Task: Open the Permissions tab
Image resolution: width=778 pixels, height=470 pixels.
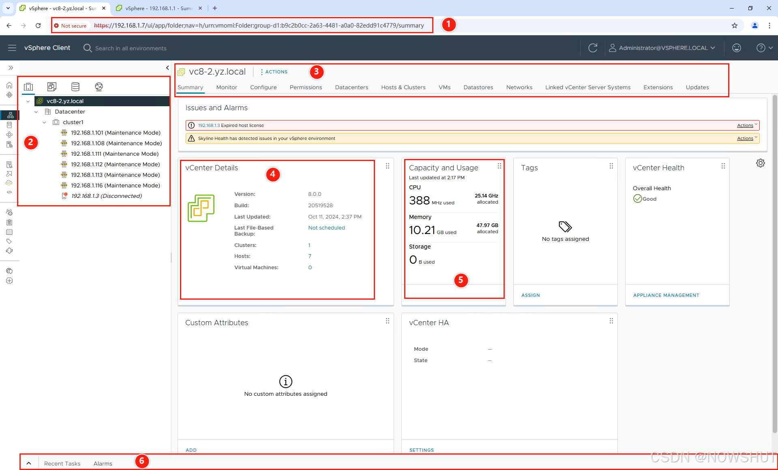Action: click(306, 87)
